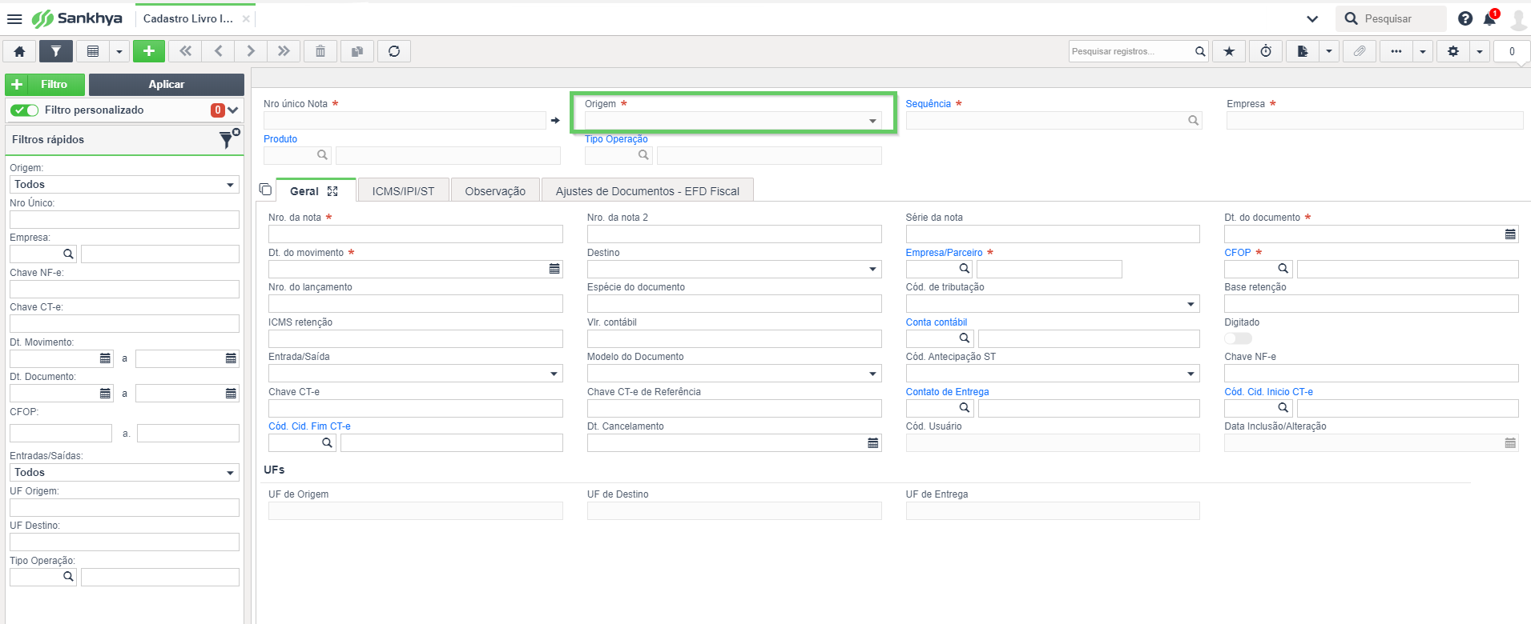Open Modelo do Documento dropdown
This screenshot has height=624, width=1531.
tap(734, 374)
